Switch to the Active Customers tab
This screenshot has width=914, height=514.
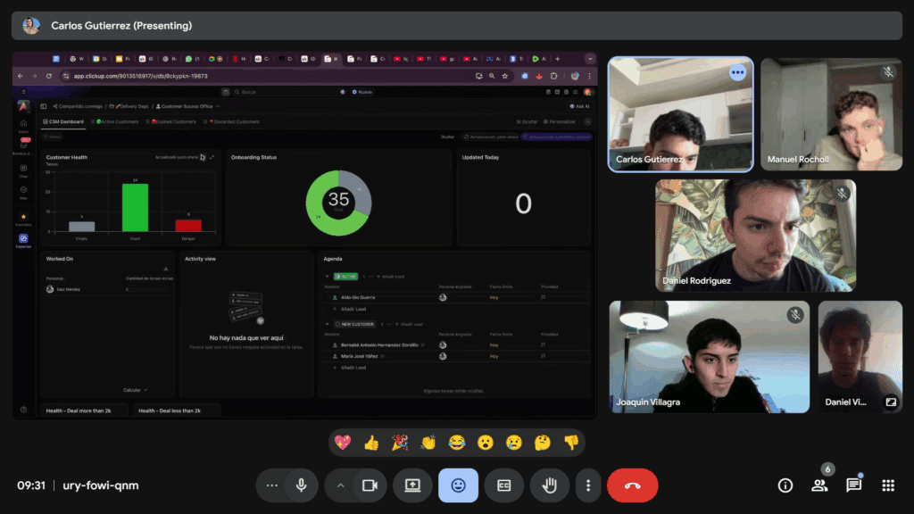pos(118,121)
